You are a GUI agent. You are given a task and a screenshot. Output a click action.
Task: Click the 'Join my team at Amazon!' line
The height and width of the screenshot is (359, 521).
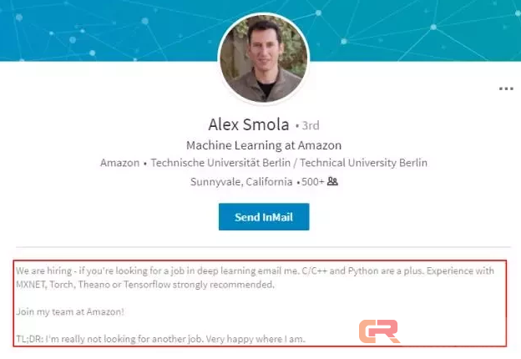click(69, 311)
